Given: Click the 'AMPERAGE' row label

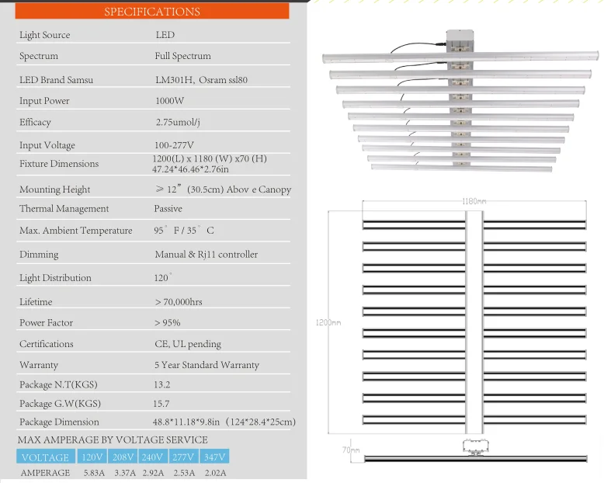Looking at the screenshot, I should tap(45, 473).
